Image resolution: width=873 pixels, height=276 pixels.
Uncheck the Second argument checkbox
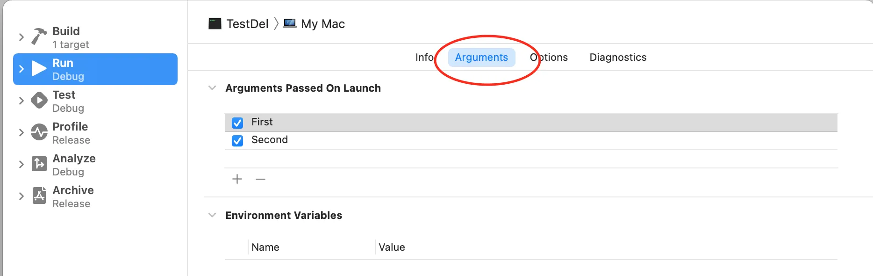click(237, 140)
